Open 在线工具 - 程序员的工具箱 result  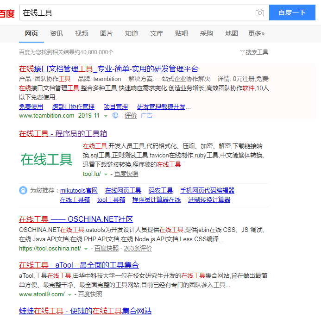click(63, 134)
